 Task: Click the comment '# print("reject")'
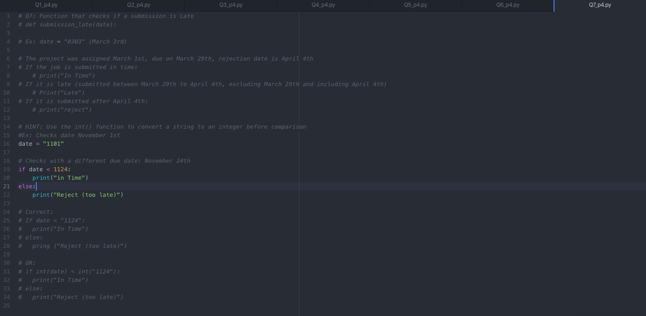(x=62, y=110)
